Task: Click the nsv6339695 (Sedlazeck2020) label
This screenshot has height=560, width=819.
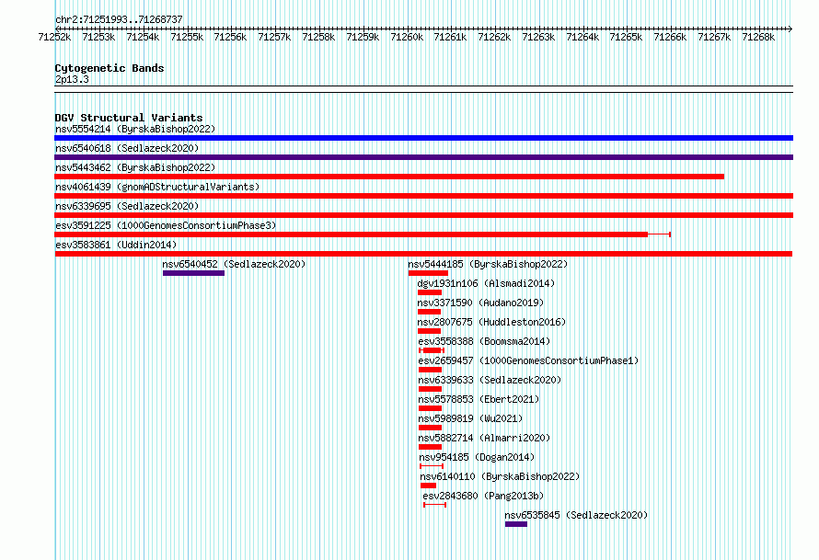Action: point(127,206)
